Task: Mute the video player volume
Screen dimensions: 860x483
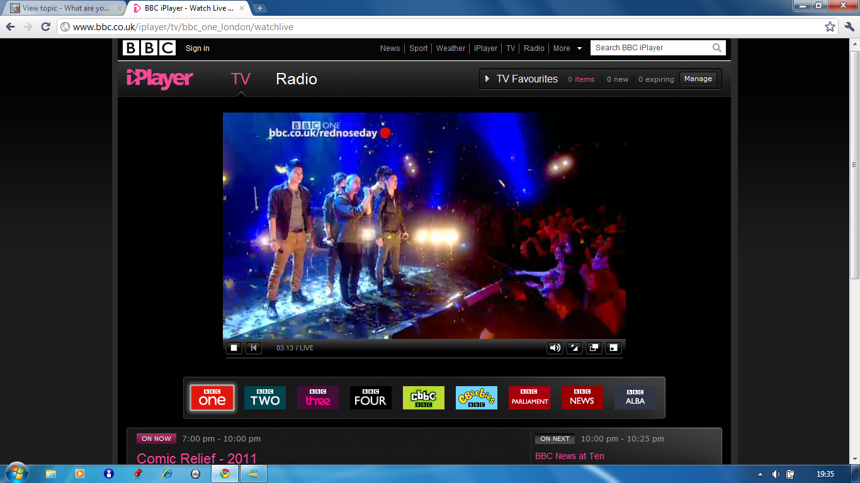Action: tap(555, 348)
